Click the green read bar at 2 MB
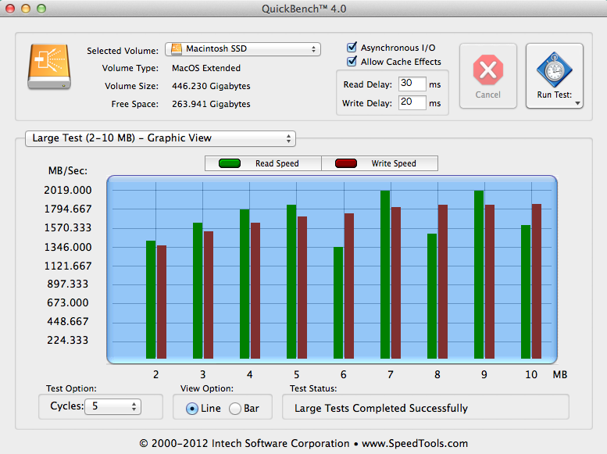This screenshot has height=454, width=607. (151, 299)
